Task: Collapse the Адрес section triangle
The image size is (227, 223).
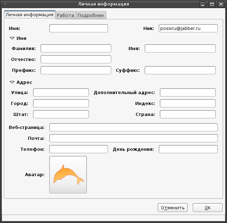Action: pyautogui.click(x=12, y=82)
